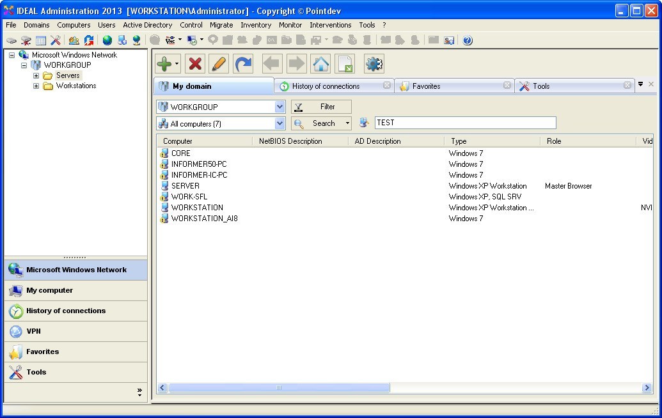This screenshot has width=662, height=418.
Task: Collapse the WORKGROUP tree node
Action: pyautogui.click(x=24, y=65)
